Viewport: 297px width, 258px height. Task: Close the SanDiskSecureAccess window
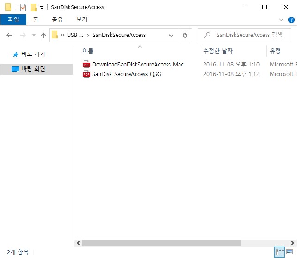(286, 7)
